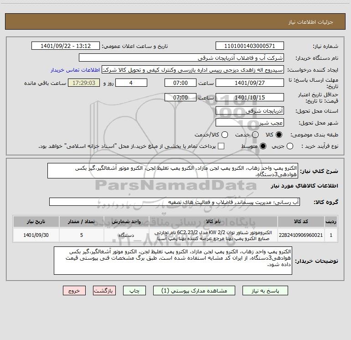351x340 pixels.
Task: Click the response deadline date 1401/09/27
Action: pyautogui.click(x=250, y=83)
